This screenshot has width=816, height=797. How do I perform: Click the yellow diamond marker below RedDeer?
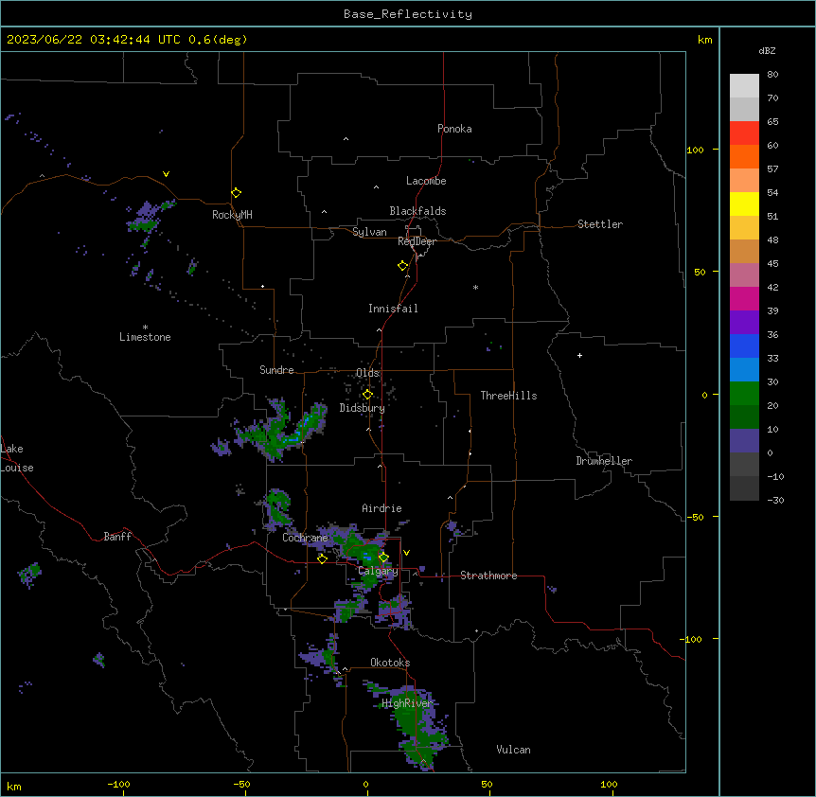[x=403, y=266]
